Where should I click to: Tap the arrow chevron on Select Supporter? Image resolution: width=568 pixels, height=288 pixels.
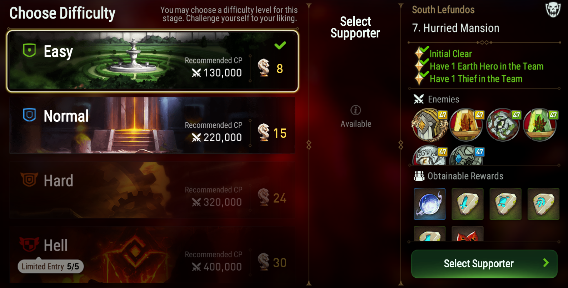point(546,263)
